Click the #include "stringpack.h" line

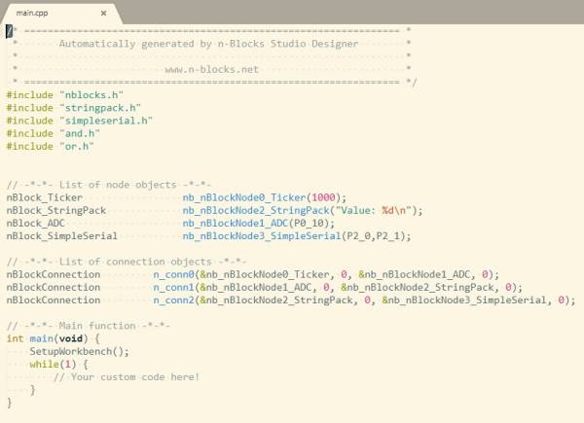pos(74,108)
